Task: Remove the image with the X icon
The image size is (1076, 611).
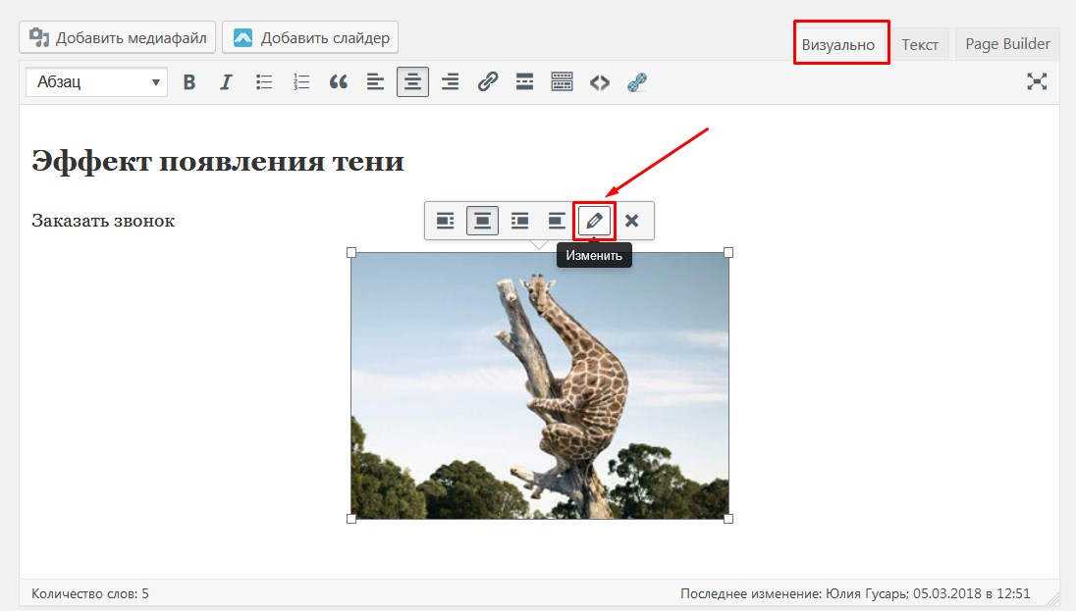Action: (631, 221)
